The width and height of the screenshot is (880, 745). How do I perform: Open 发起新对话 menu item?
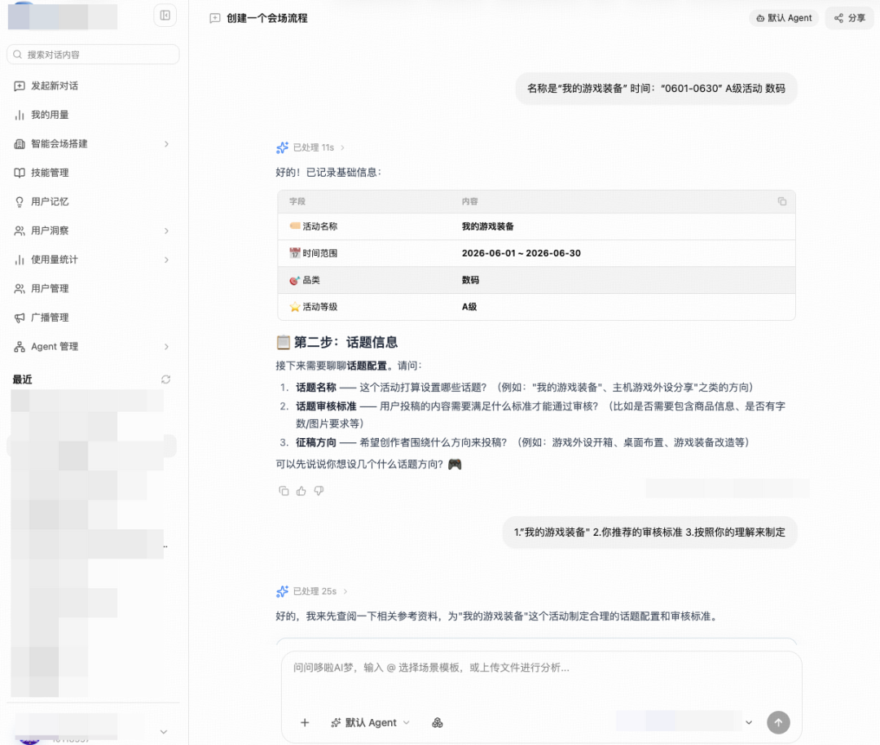tap(93, 85)
